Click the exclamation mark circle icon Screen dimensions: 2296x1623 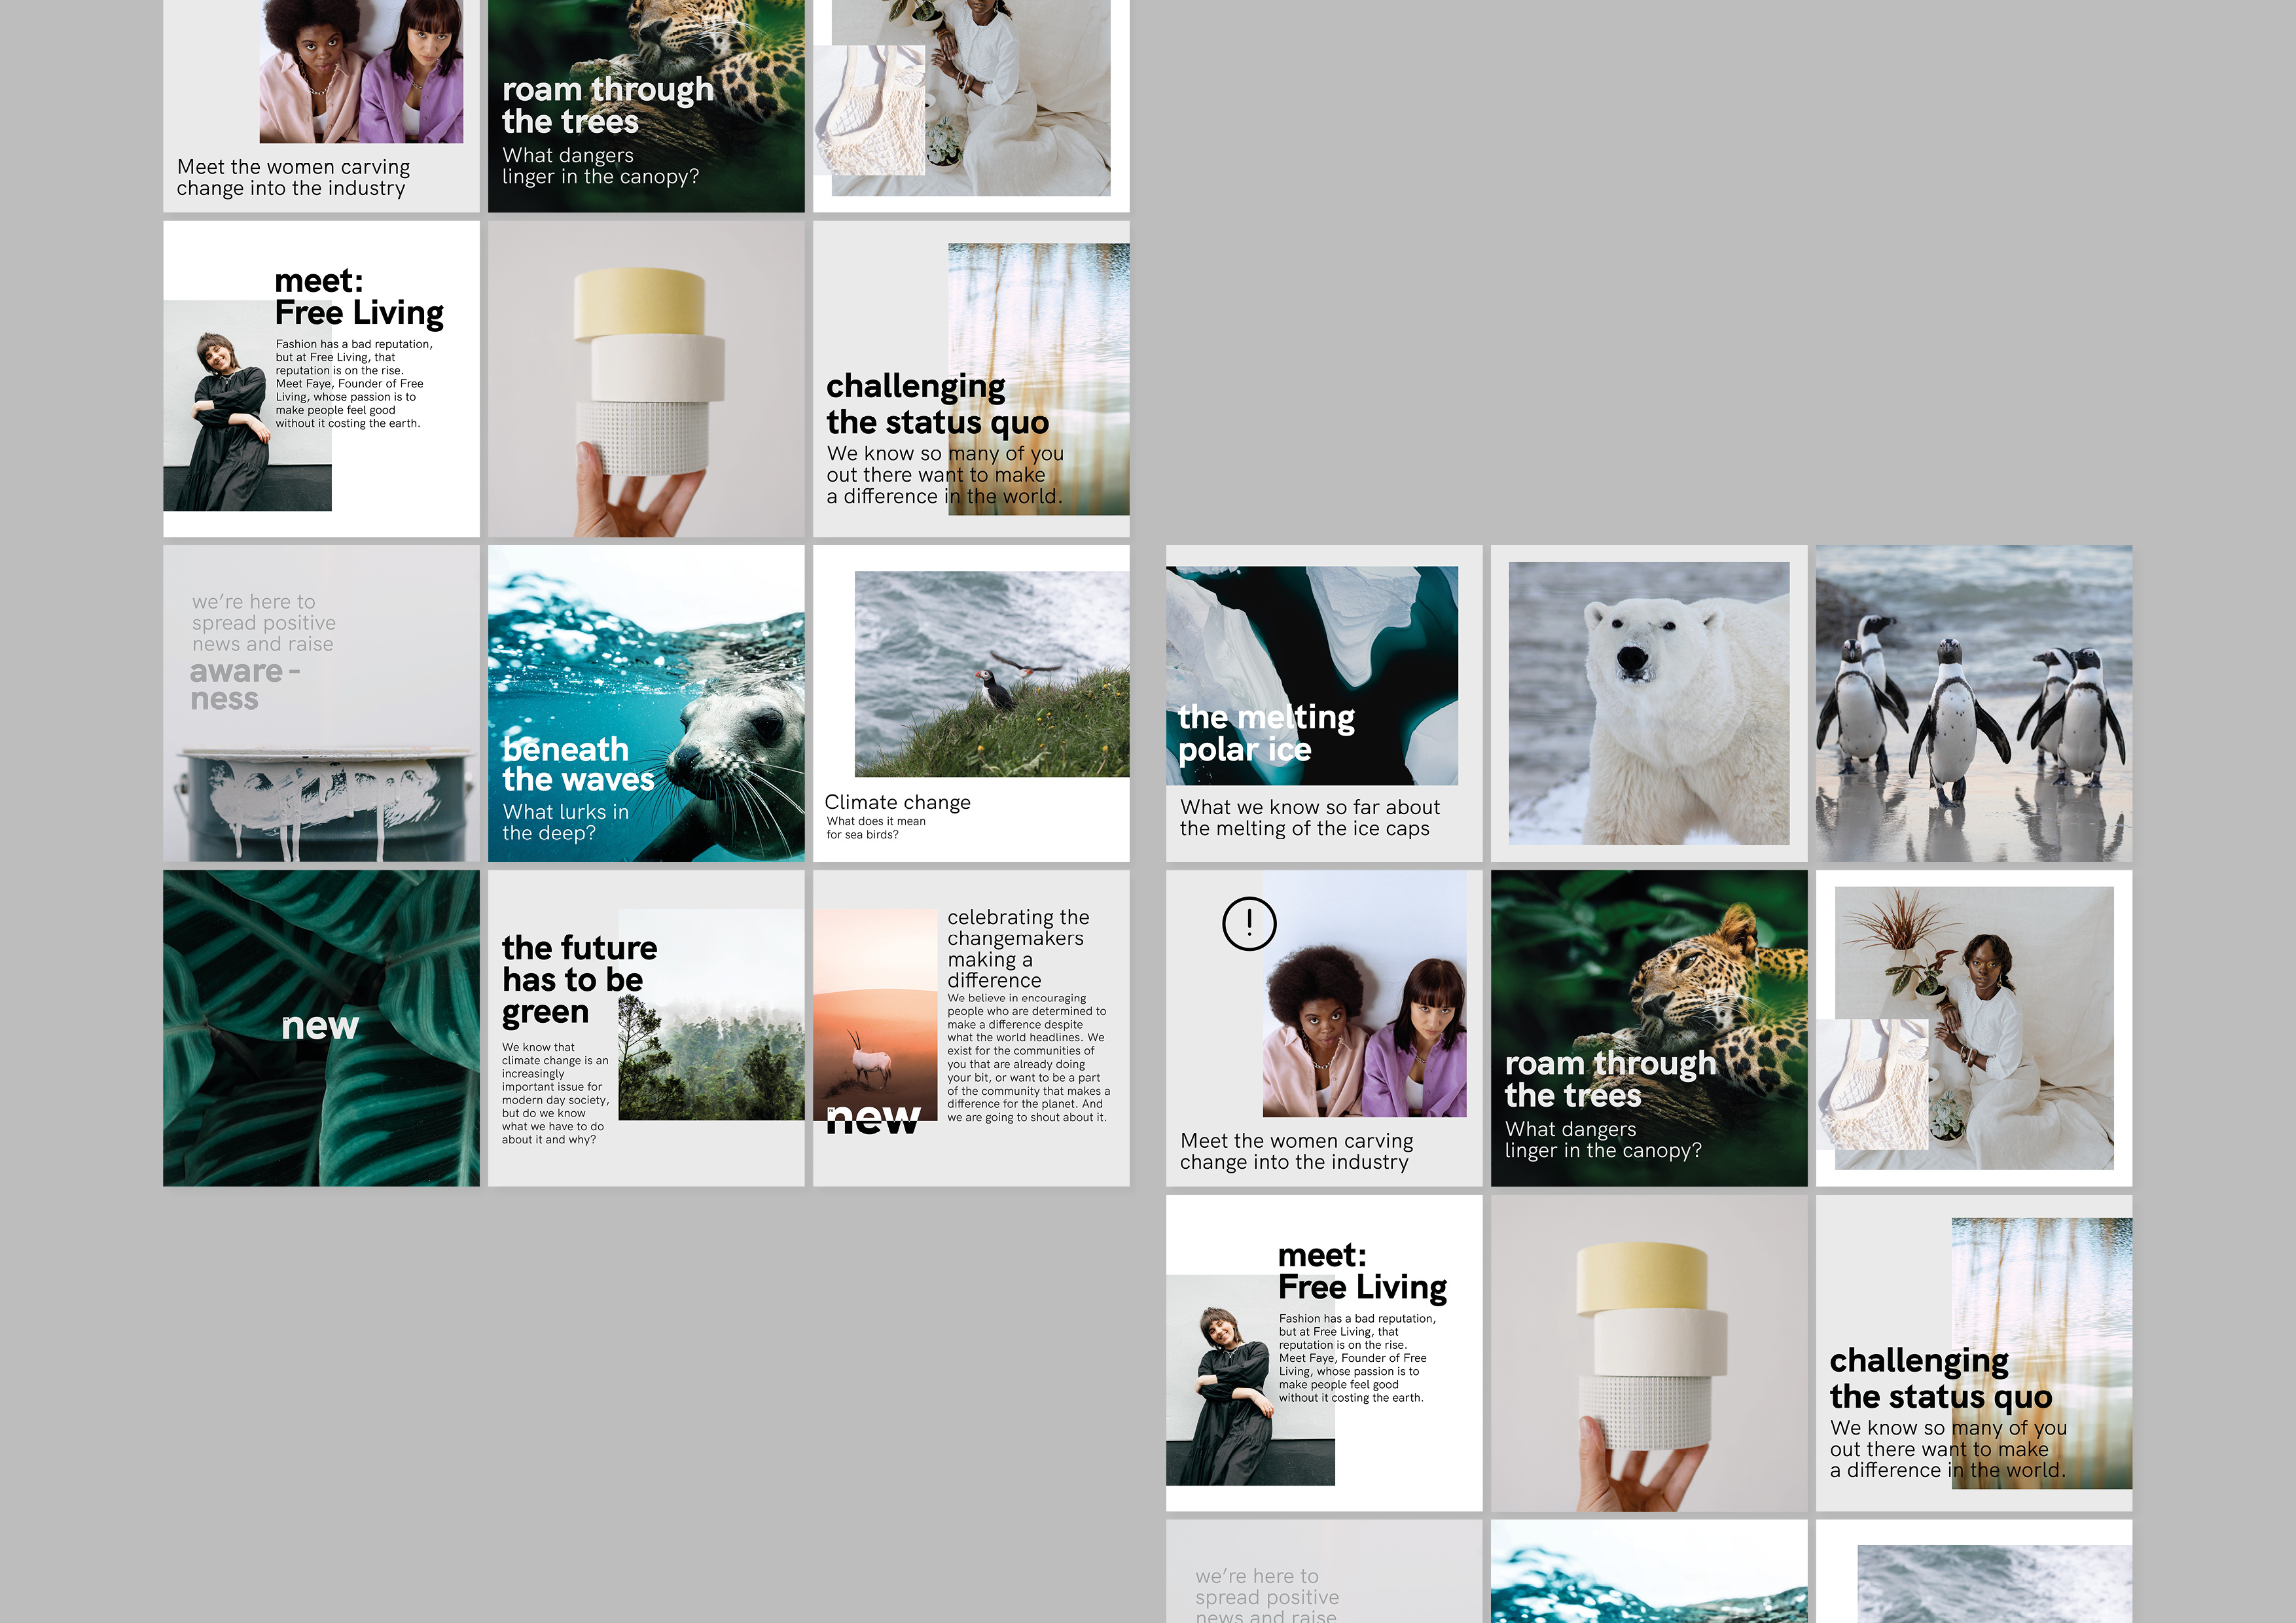pos(1249,923)
